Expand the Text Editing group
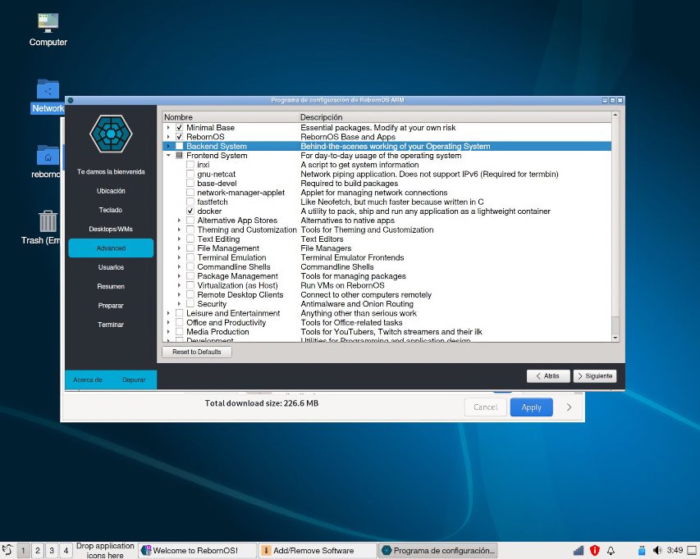The image size is (700, 559). pos(179,239)
